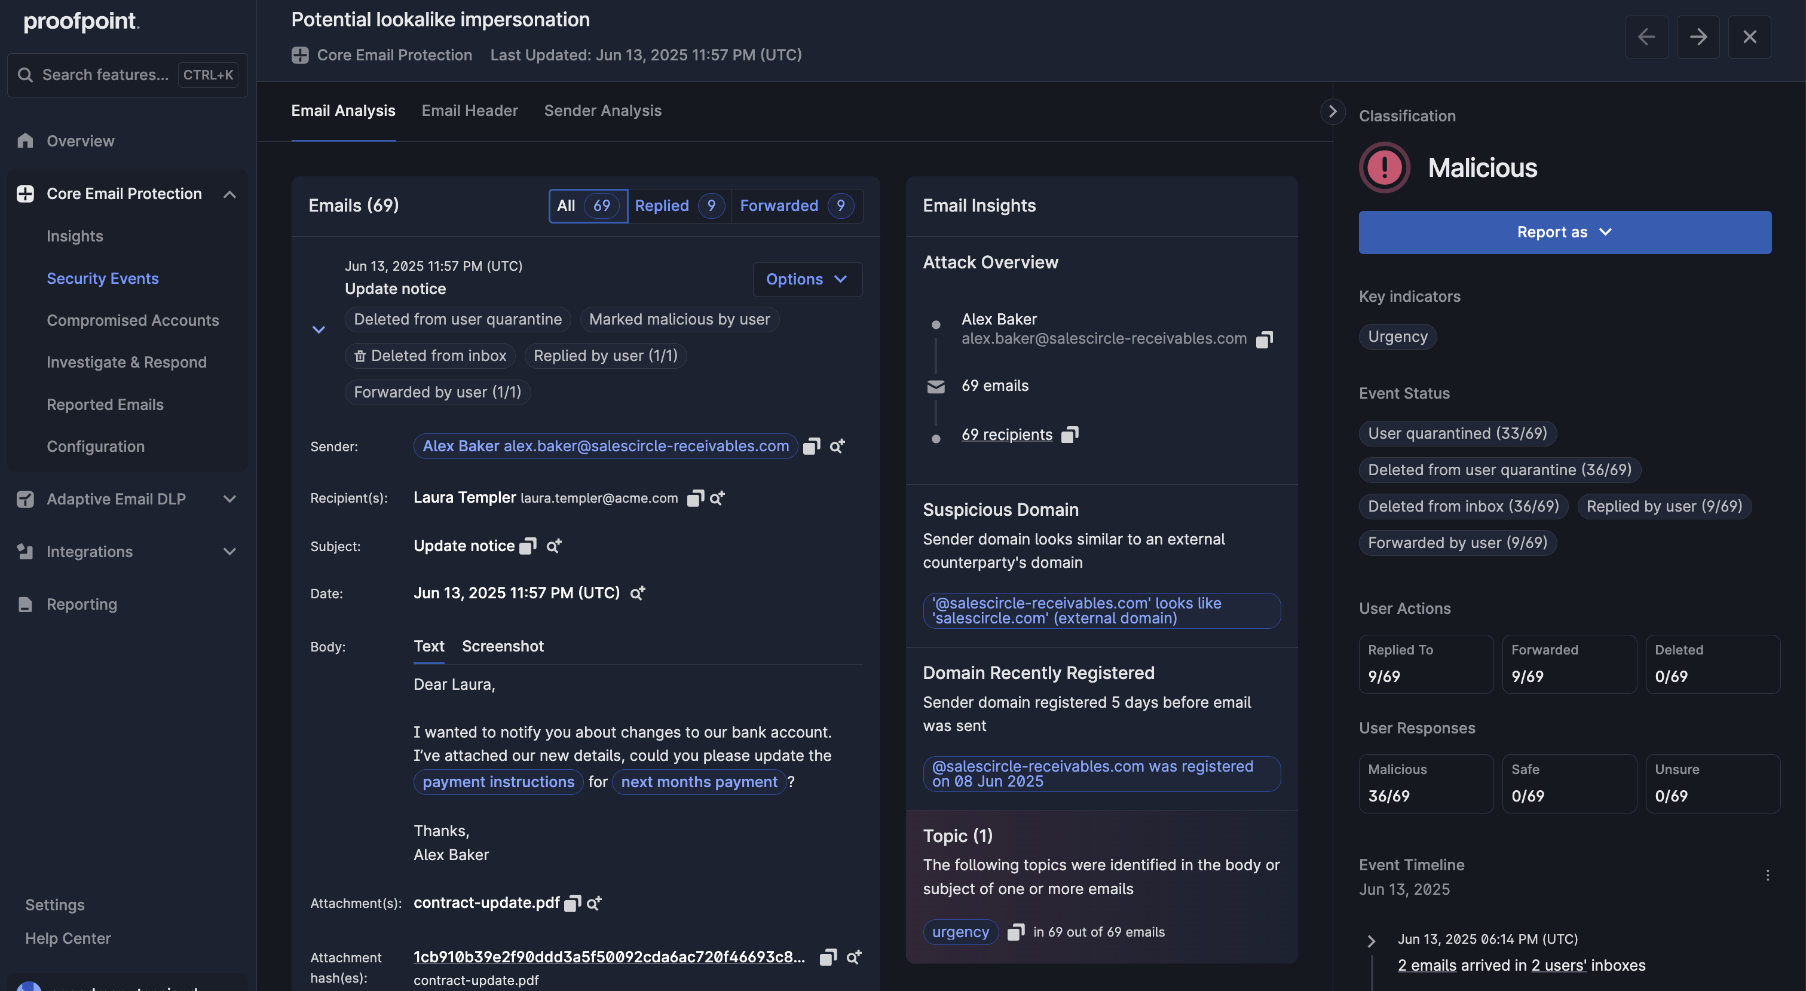Copy the urgency topic icon
The height and width of the screenshot is (991, 1806).
point(1015,932)
